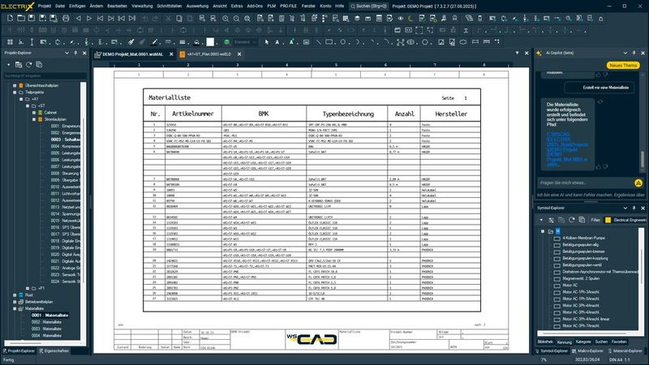The image size is (649, 365).
Task: Select the pointer arrow tool
Action: (x=267, y=42)
